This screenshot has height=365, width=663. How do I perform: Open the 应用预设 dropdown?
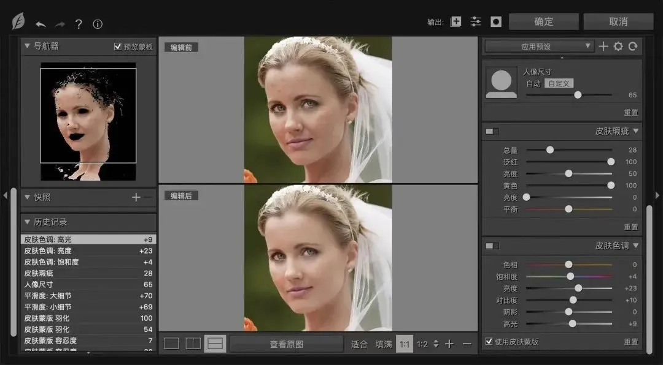point(540,47)
